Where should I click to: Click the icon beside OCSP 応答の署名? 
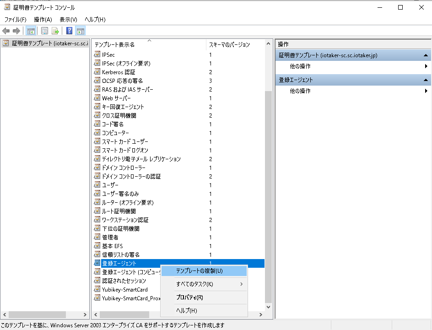pyautogui.click(x=97, y=81)
